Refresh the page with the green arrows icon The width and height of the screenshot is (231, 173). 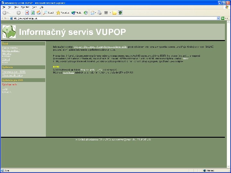(x=33, y=13)
